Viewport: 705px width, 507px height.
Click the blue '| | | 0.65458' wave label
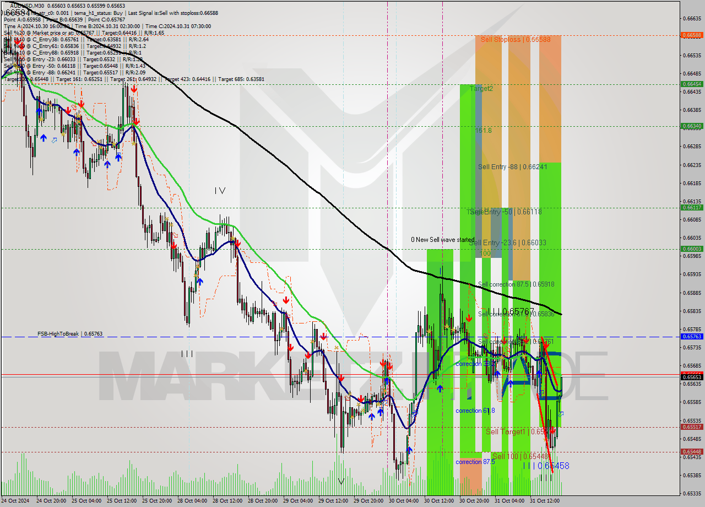click(x=546, y=466)
